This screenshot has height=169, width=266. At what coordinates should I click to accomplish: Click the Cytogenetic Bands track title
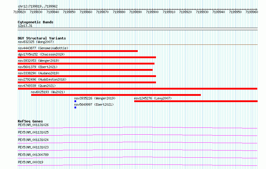pos(36,22)
